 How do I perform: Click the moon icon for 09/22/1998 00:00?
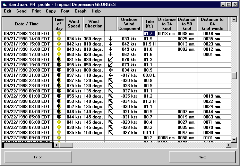59,91
